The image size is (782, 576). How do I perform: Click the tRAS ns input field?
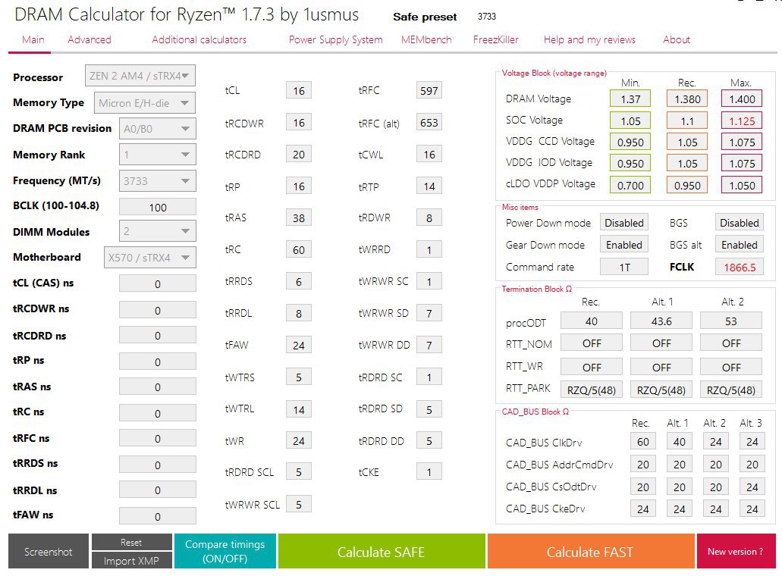157,387
